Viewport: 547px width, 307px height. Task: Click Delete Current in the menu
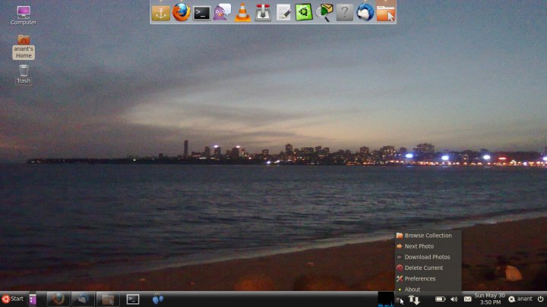coord(423,268)
